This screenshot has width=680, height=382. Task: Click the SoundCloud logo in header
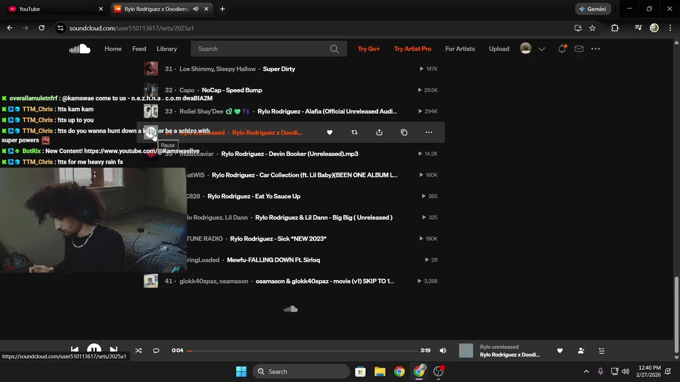click(x=80, y=49)
